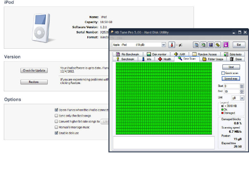The height and width of the screenshot is (182, 249).
Task: Check Manually manage music option
Action: (57, 127)
